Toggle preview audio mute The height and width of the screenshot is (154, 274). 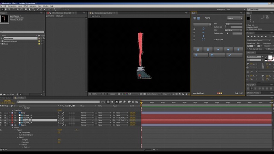[266, 36]
